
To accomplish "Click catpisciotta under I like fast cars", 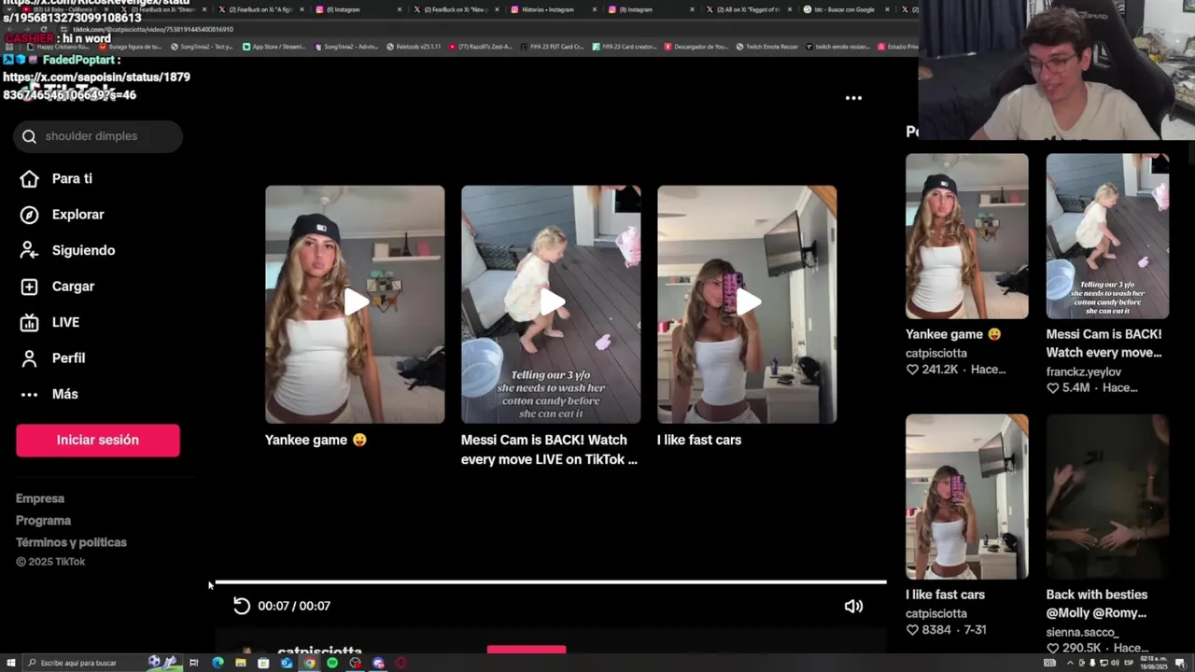I will pos(936,613).
